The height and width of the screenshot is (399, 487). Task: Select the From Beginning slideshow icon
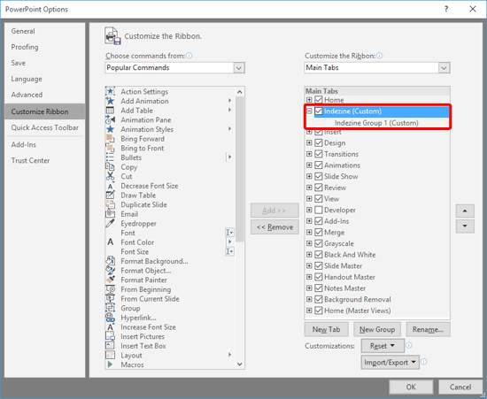click(111, 289)
